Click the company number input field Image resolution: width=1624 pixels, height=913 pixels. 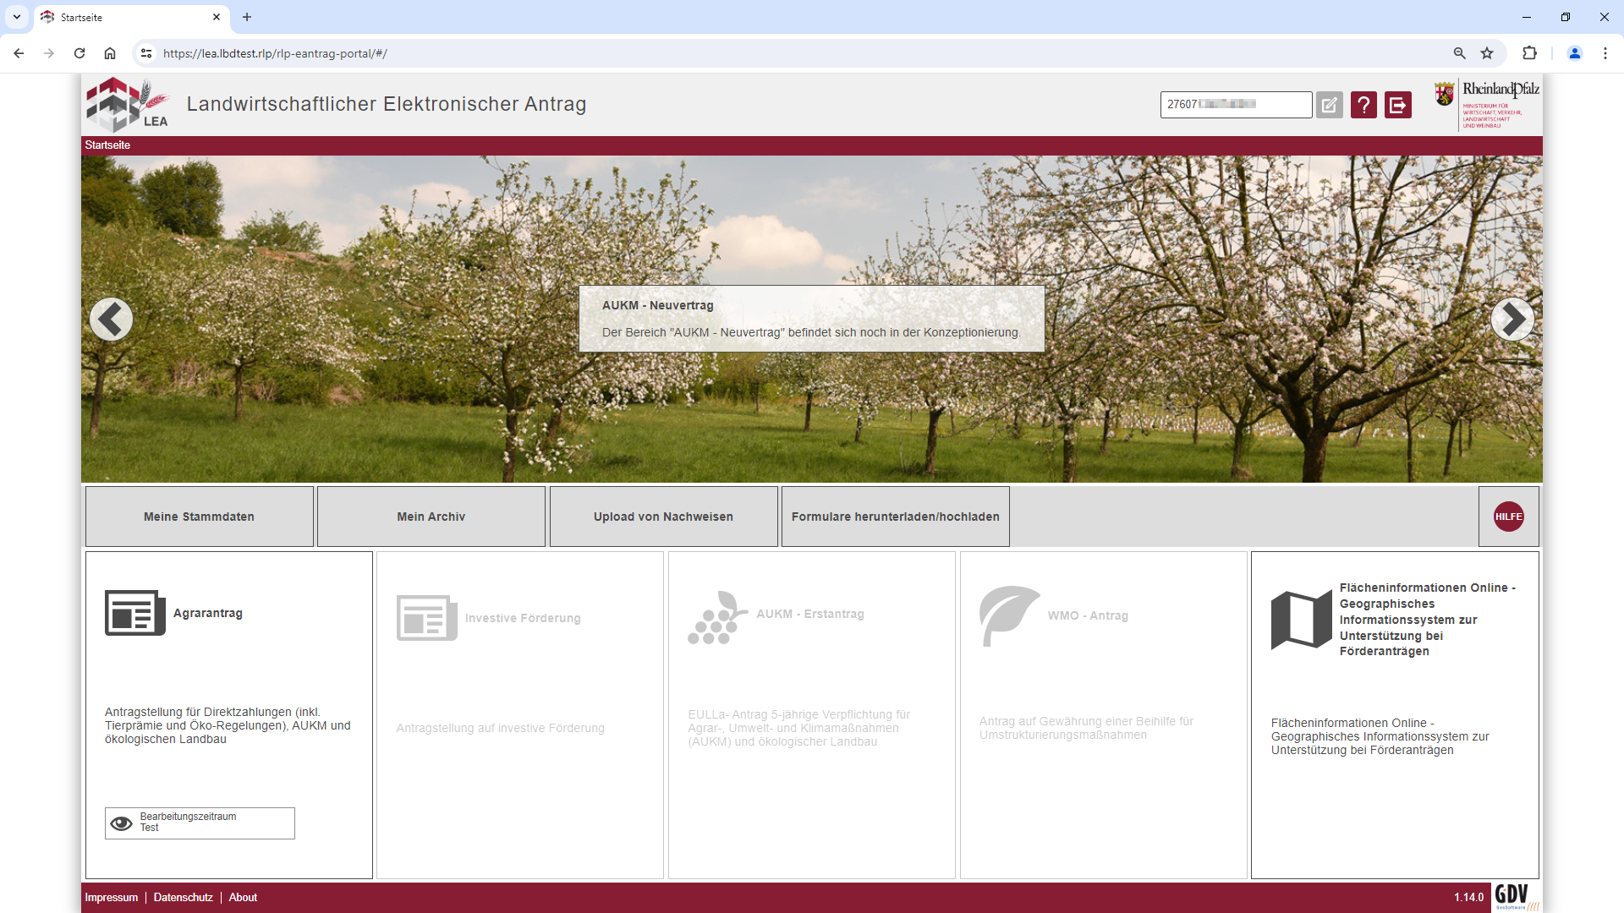(1235, 105)
